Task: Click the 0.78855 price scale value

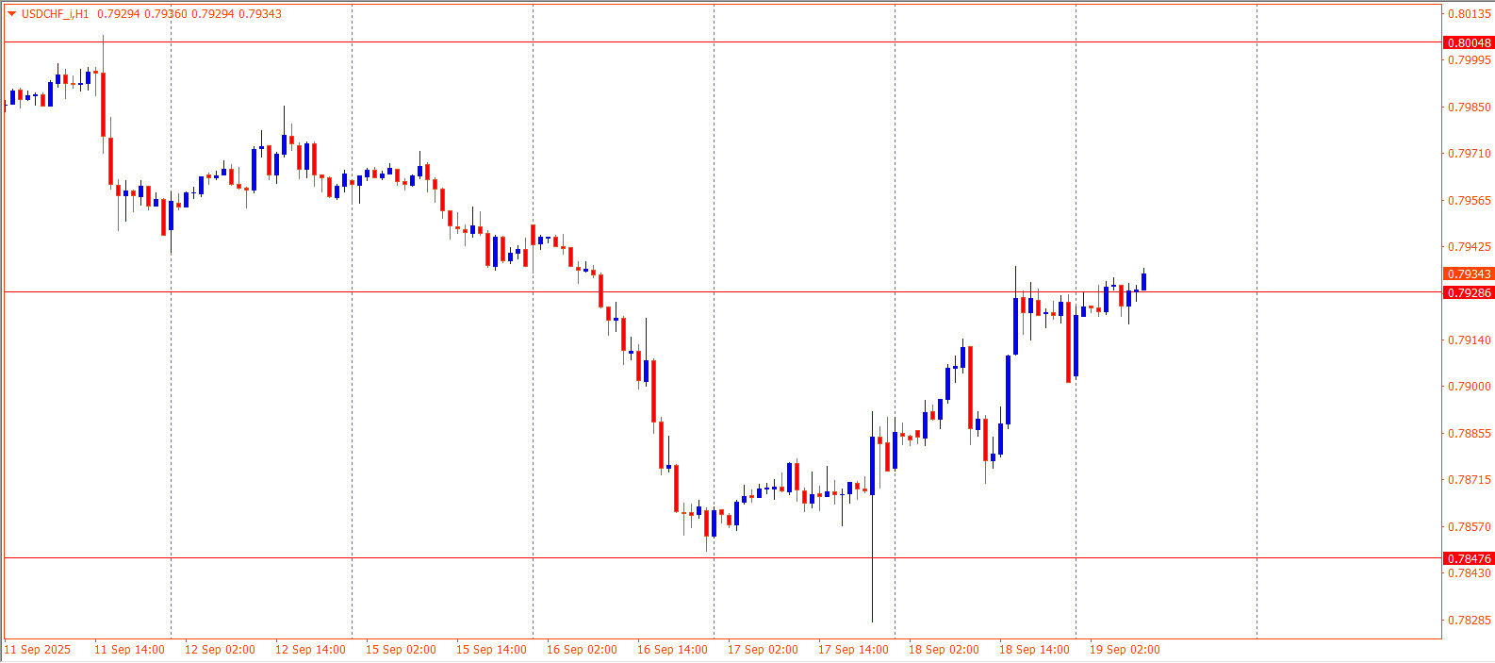Action: pos(1470,434)
